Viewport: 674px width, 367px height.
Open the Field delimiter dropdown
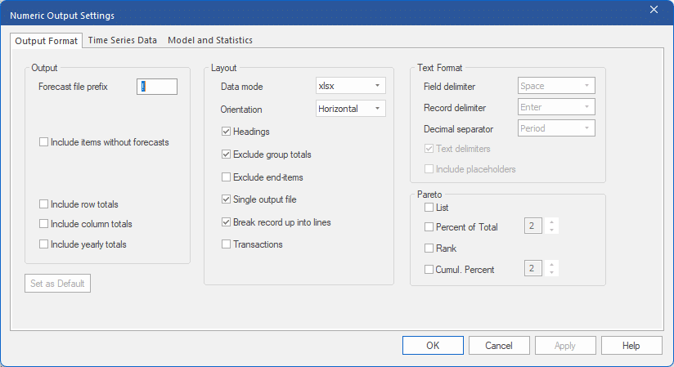tap(556, 86)
